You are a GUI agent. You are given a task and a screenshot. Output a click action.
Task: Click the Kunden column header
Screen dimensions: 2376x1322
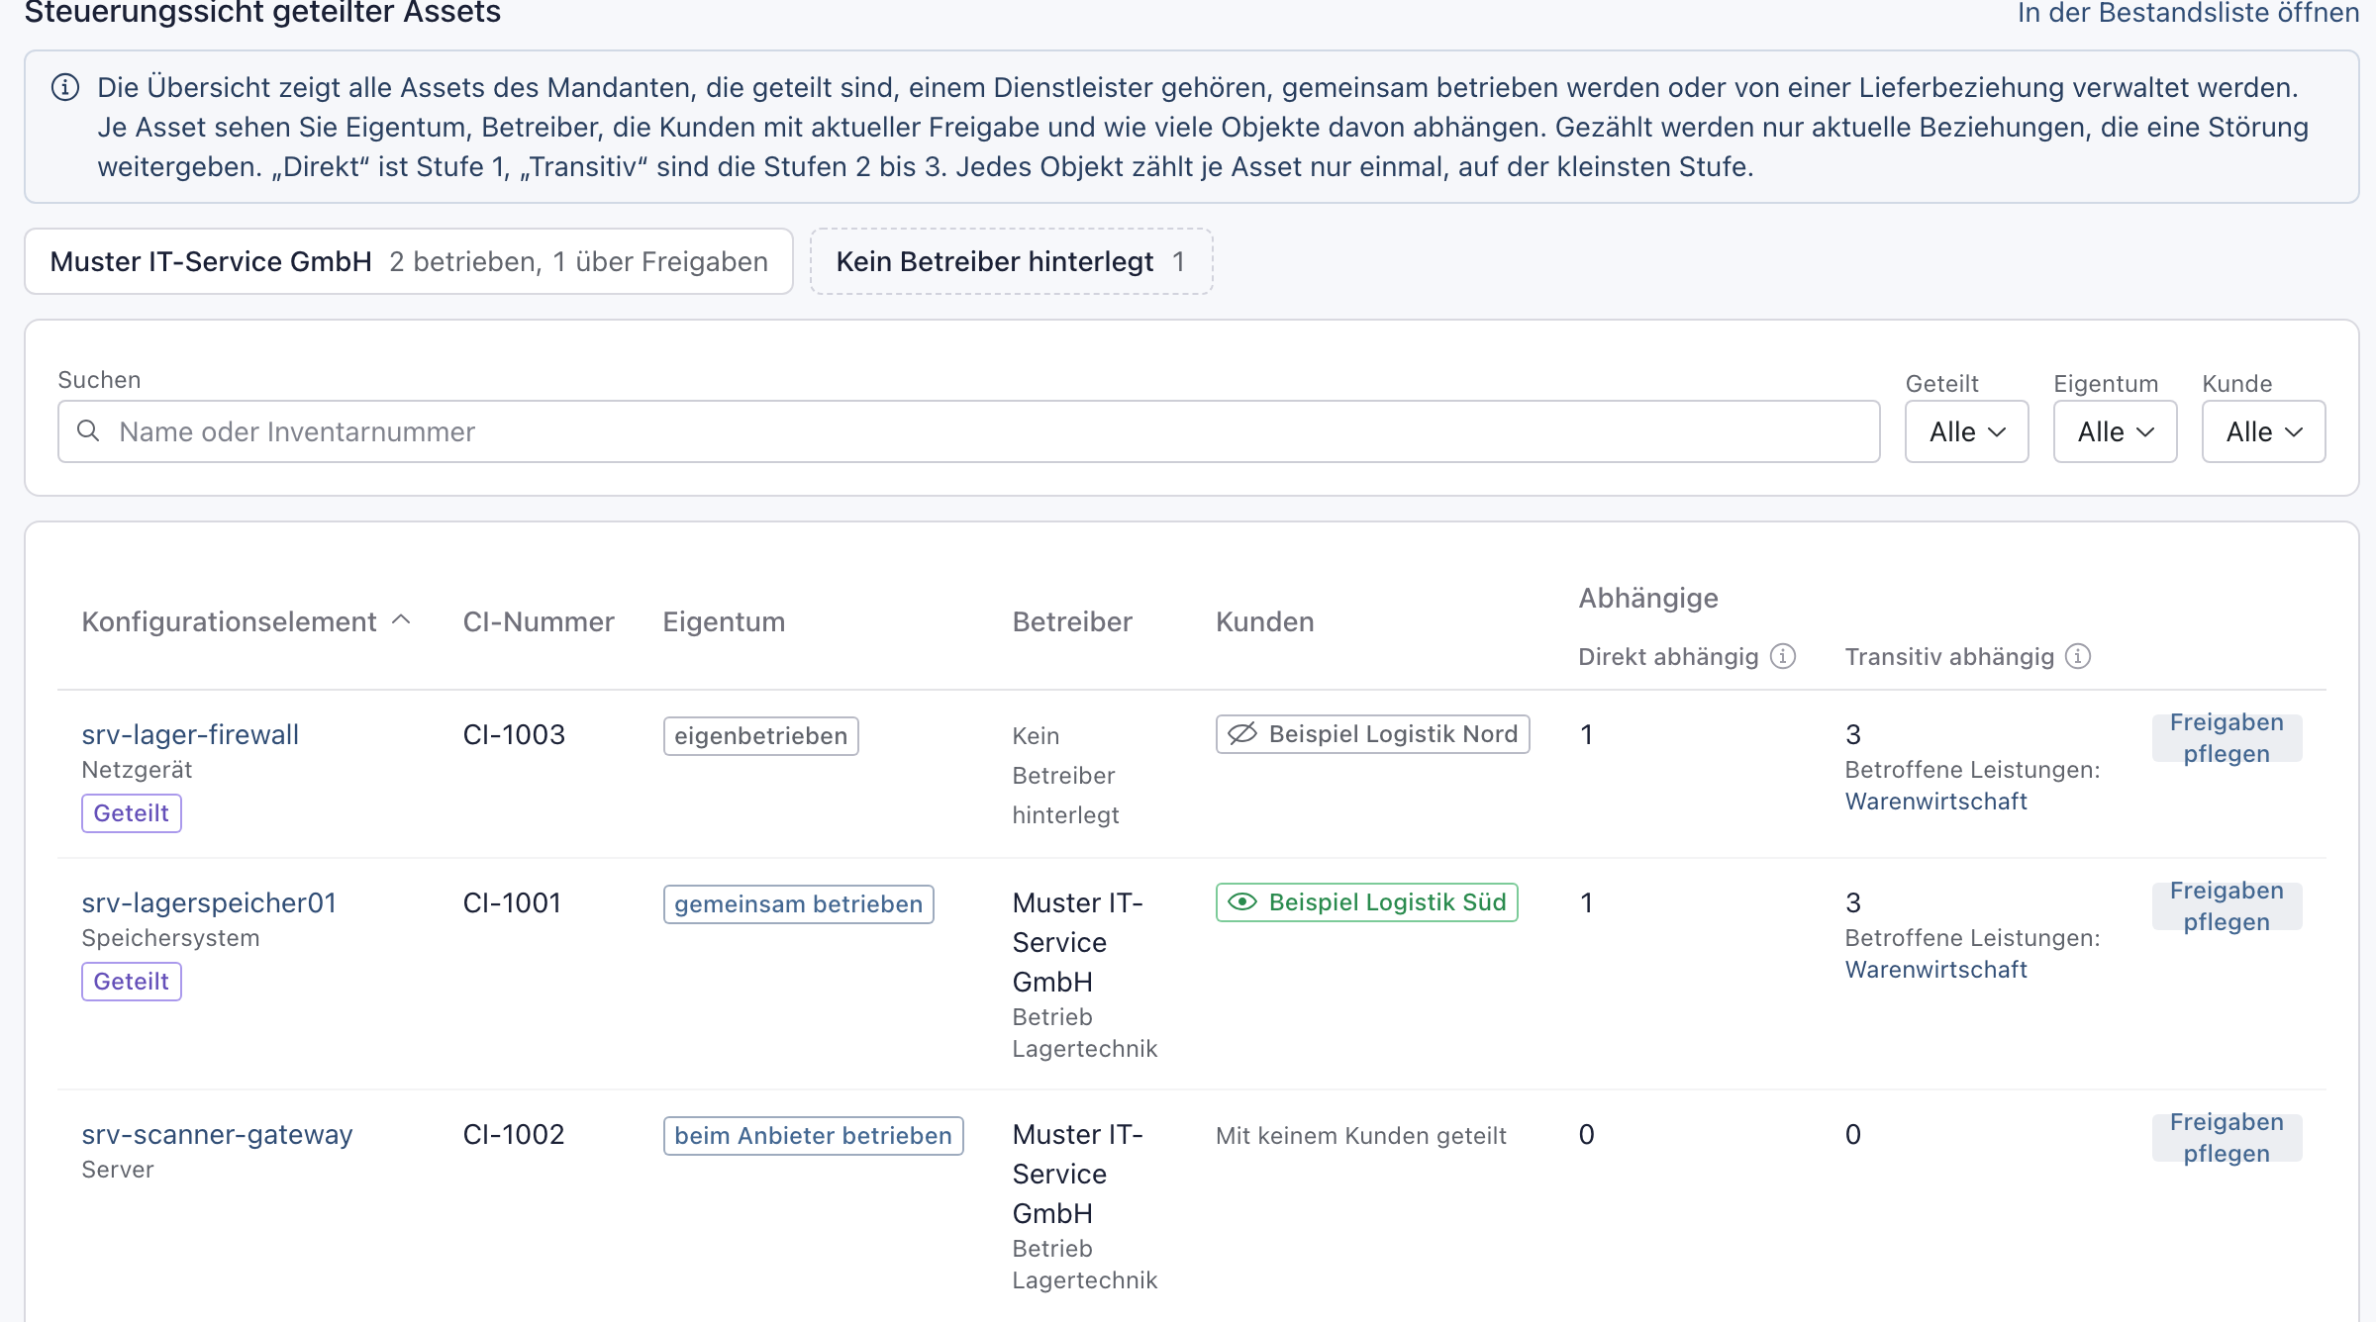(1265, 621)
